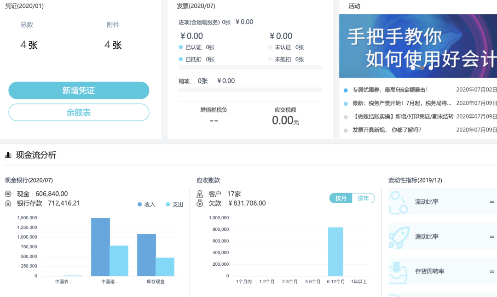The image size is (497, 297).
Task: Click the cash flow analysis chart icon
Action: click(x=8, y=155)
